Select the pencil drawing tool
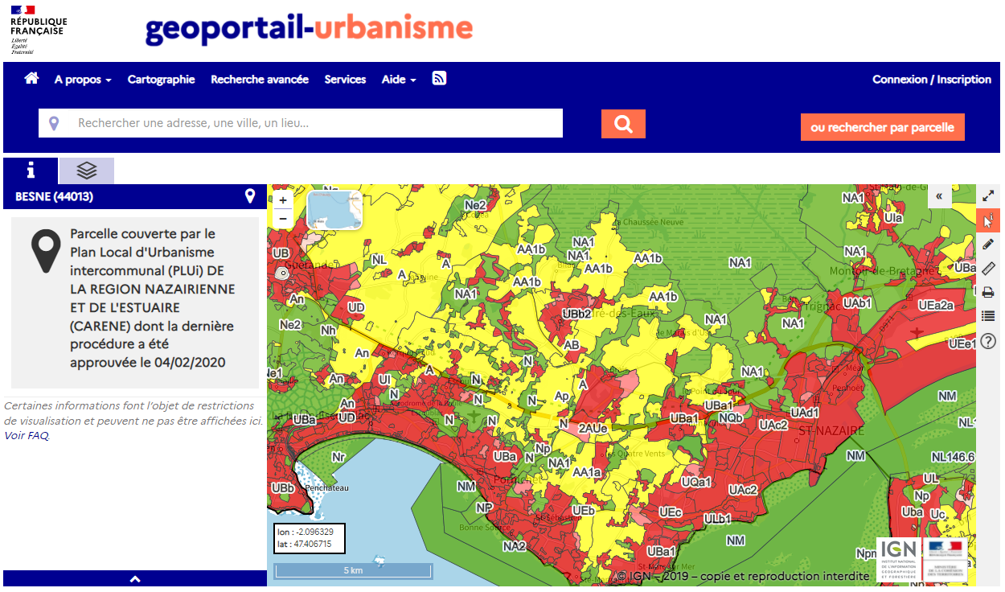Image resolution: width=1005 pixels, height=592 pixels. [988, 245]
